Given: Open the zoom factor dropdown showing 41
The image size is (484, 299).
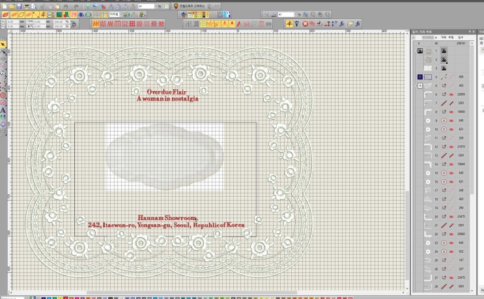Looking at the screenshot, I should (296, 14).
